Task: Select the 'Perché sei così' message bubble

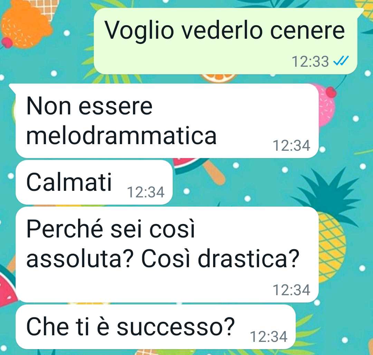Action: (167, 254)
